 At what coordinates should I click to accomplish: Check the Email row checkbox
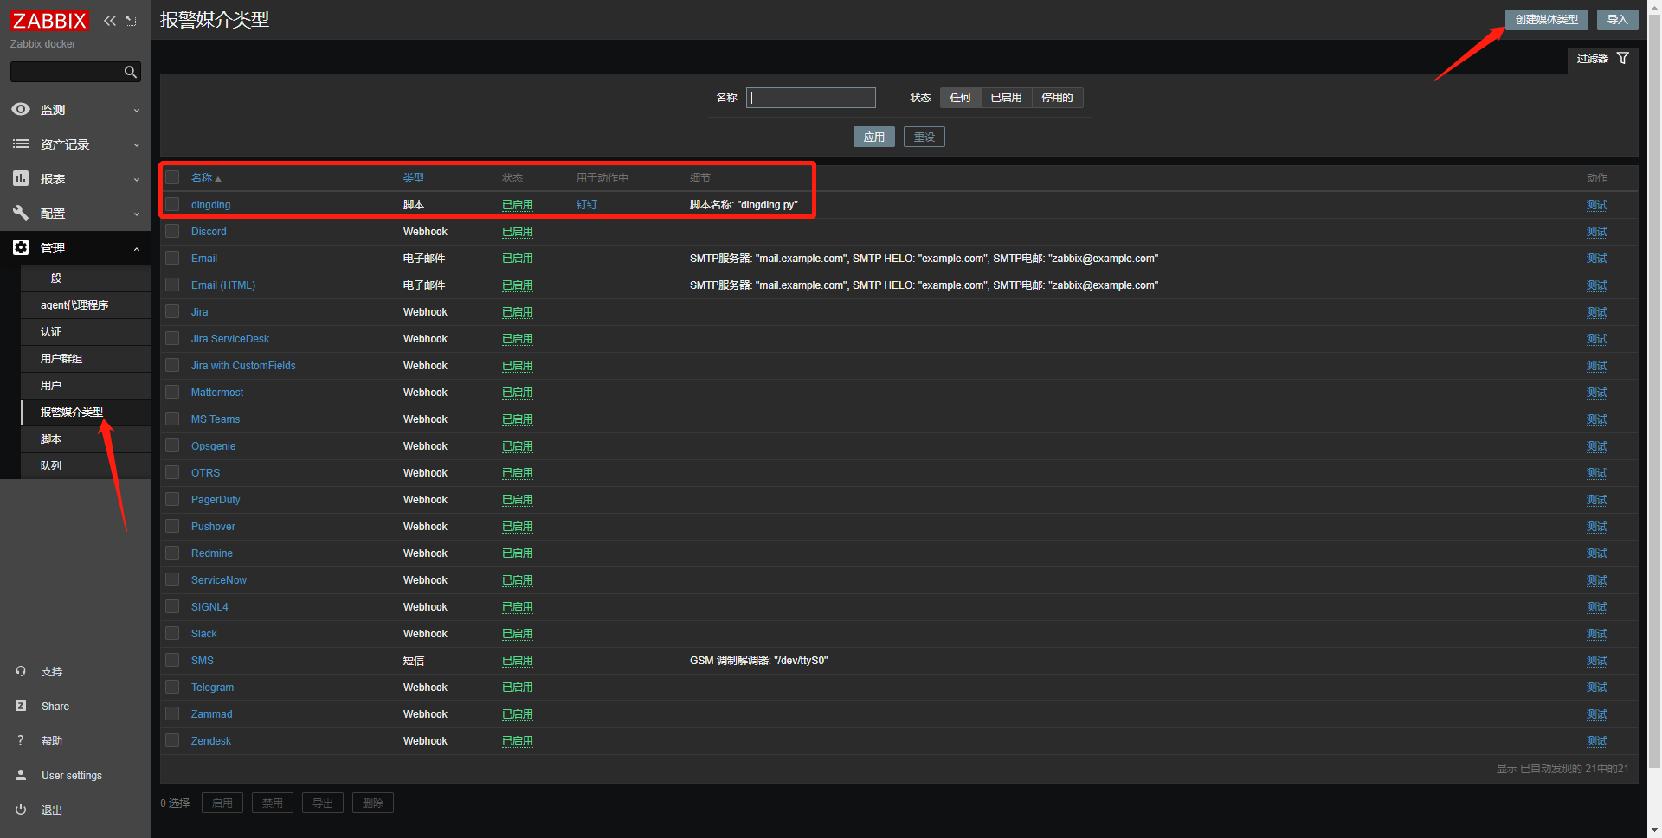(173, 258)
